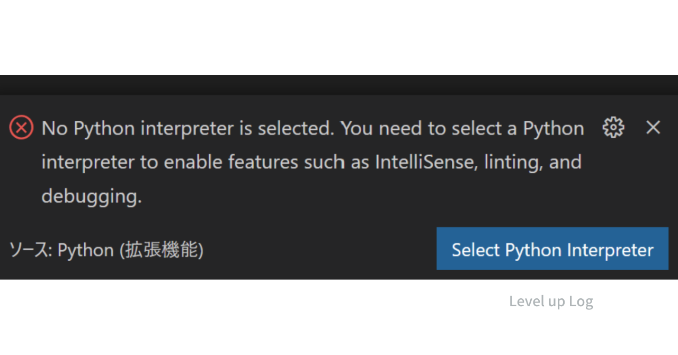Click the word 'IntelliSense' in the message
The width and height of the screenshot is (678, 355).
point(422,162)
